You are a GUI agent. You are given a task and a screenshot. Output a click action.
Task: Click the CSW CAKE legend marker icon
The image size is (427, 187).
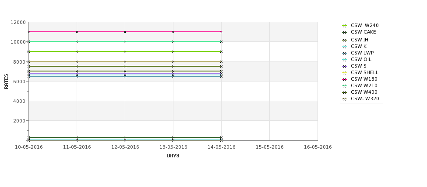click(345, 32)
